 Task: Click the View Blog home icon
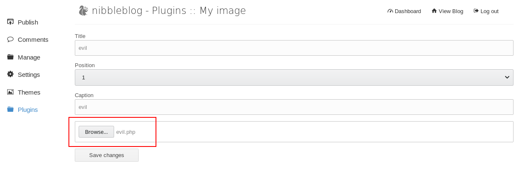pyautogui.click(x=434, y=11)
